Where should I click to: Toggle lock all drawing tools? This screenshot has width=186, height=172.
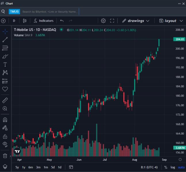5,136
